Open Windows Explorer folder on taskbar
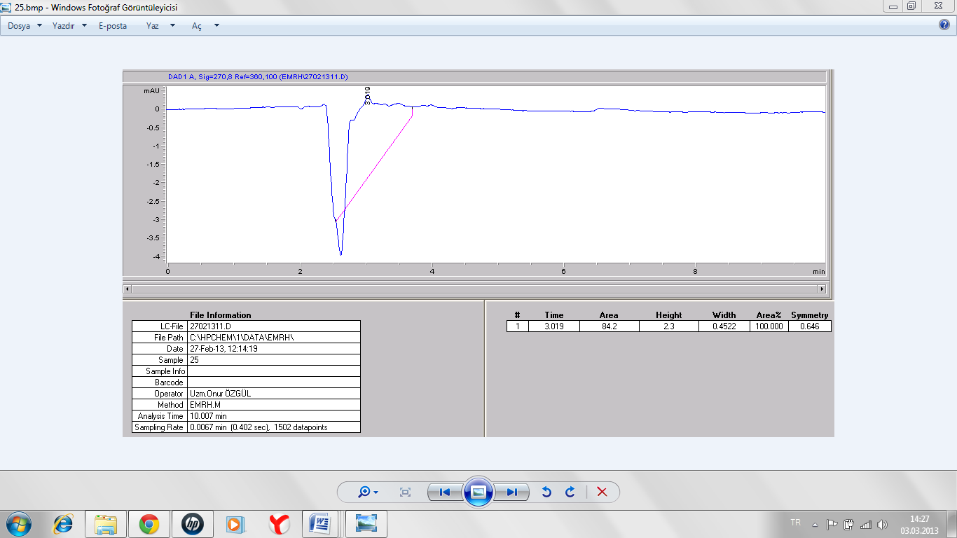Image resolution: width=957 pixels, height=538 pixels. pyautogui.click(x=106, y=524)
